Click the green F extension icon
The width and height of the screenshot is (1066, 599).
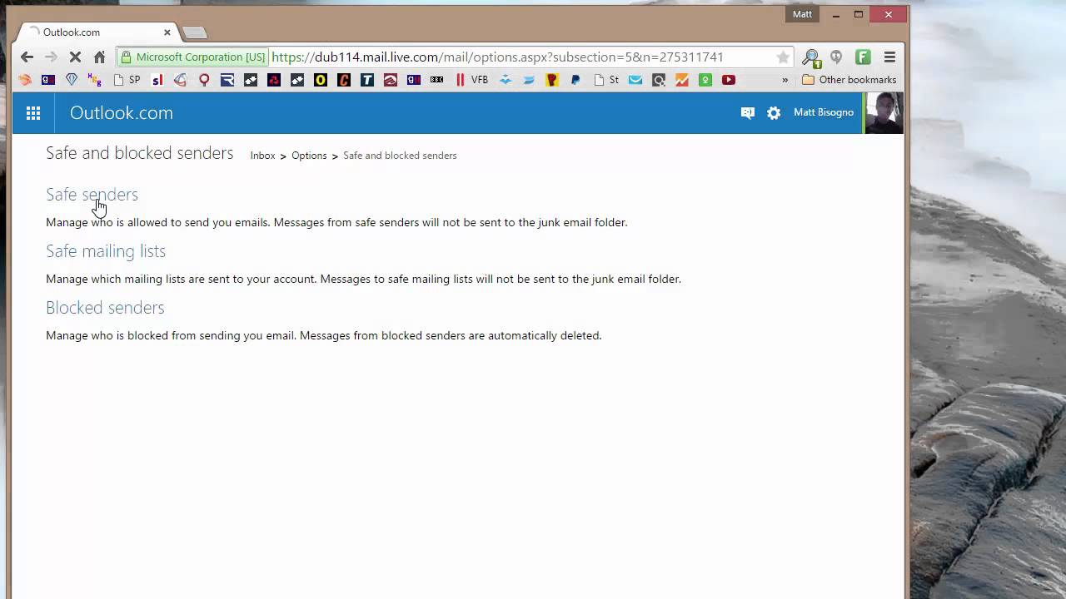pyautogui.click(x=863, y=57)
